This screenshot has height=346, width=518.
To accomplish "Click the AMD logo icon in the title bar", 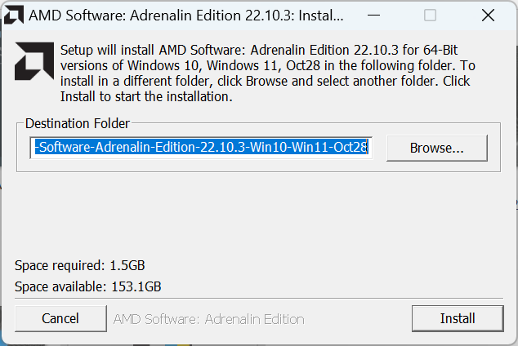I will pos(14,16).
